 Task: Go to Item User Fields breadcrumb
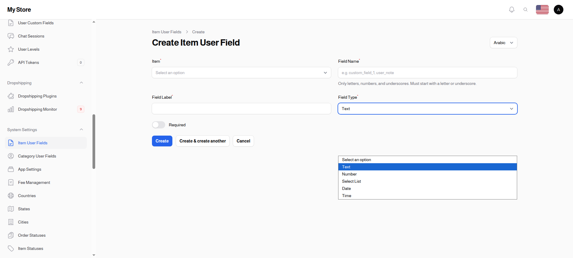(x=167, y=32)
